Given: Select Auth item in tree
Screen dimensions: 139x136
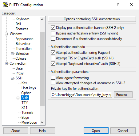Looking at the screenshot, I should [25, 98].
